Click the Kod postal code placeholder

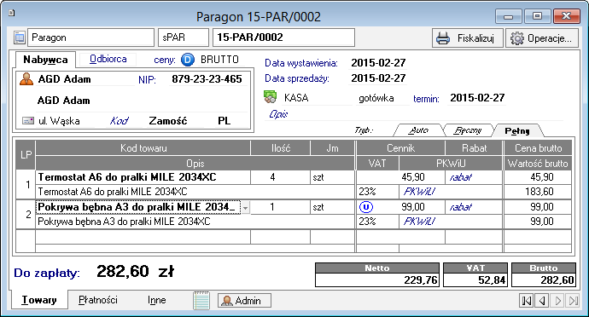click(119, 121)
